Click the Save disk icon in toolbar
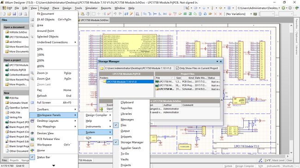The image size is (300, 168). coord(14,14)
